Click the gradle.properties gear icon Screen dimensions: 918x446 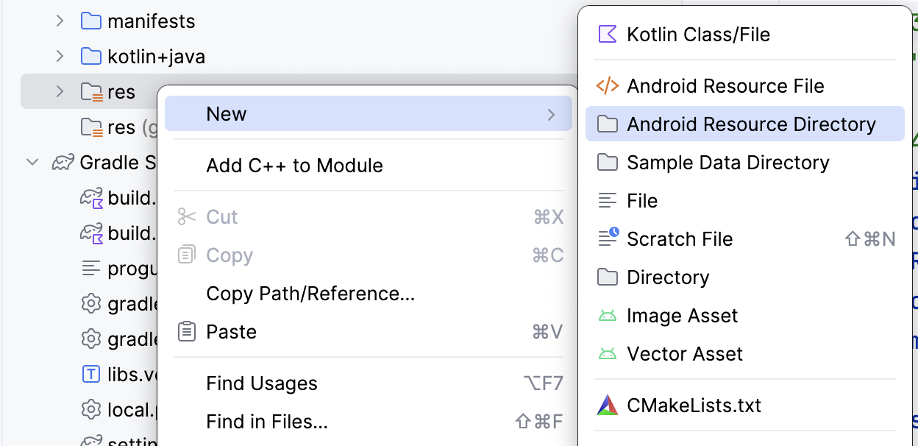coord(93,304)
